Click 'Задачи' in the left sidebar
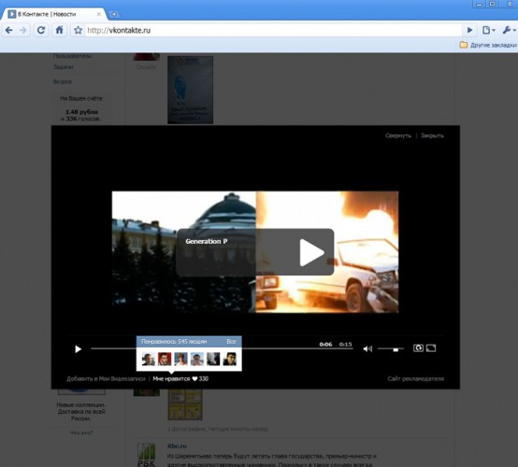518x467 pixels. click(63, 67)
